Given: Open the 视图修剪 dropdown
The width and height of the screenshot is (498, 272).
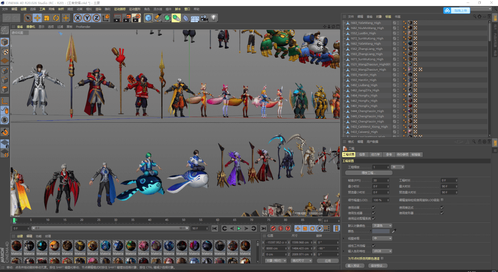Looking at the screenshot, I should pyautogui.click(x=382, y=238).
